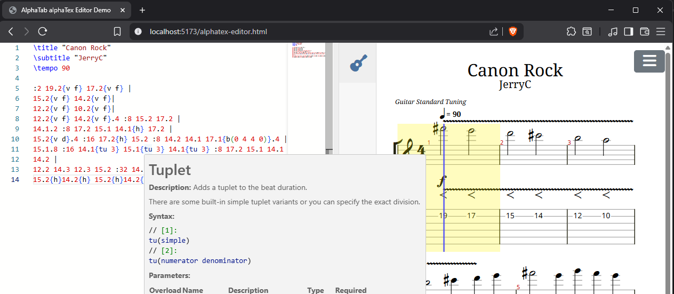674x294 pixels.
Task: Toggle the browser sidebar panel
Action: [x=629, y=31]
